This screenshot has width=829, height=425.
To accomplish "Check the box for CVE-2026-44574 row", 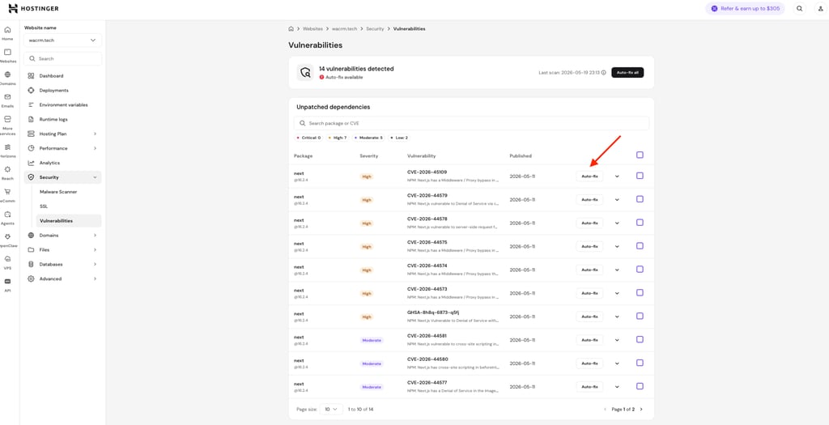I will (640, 269).
